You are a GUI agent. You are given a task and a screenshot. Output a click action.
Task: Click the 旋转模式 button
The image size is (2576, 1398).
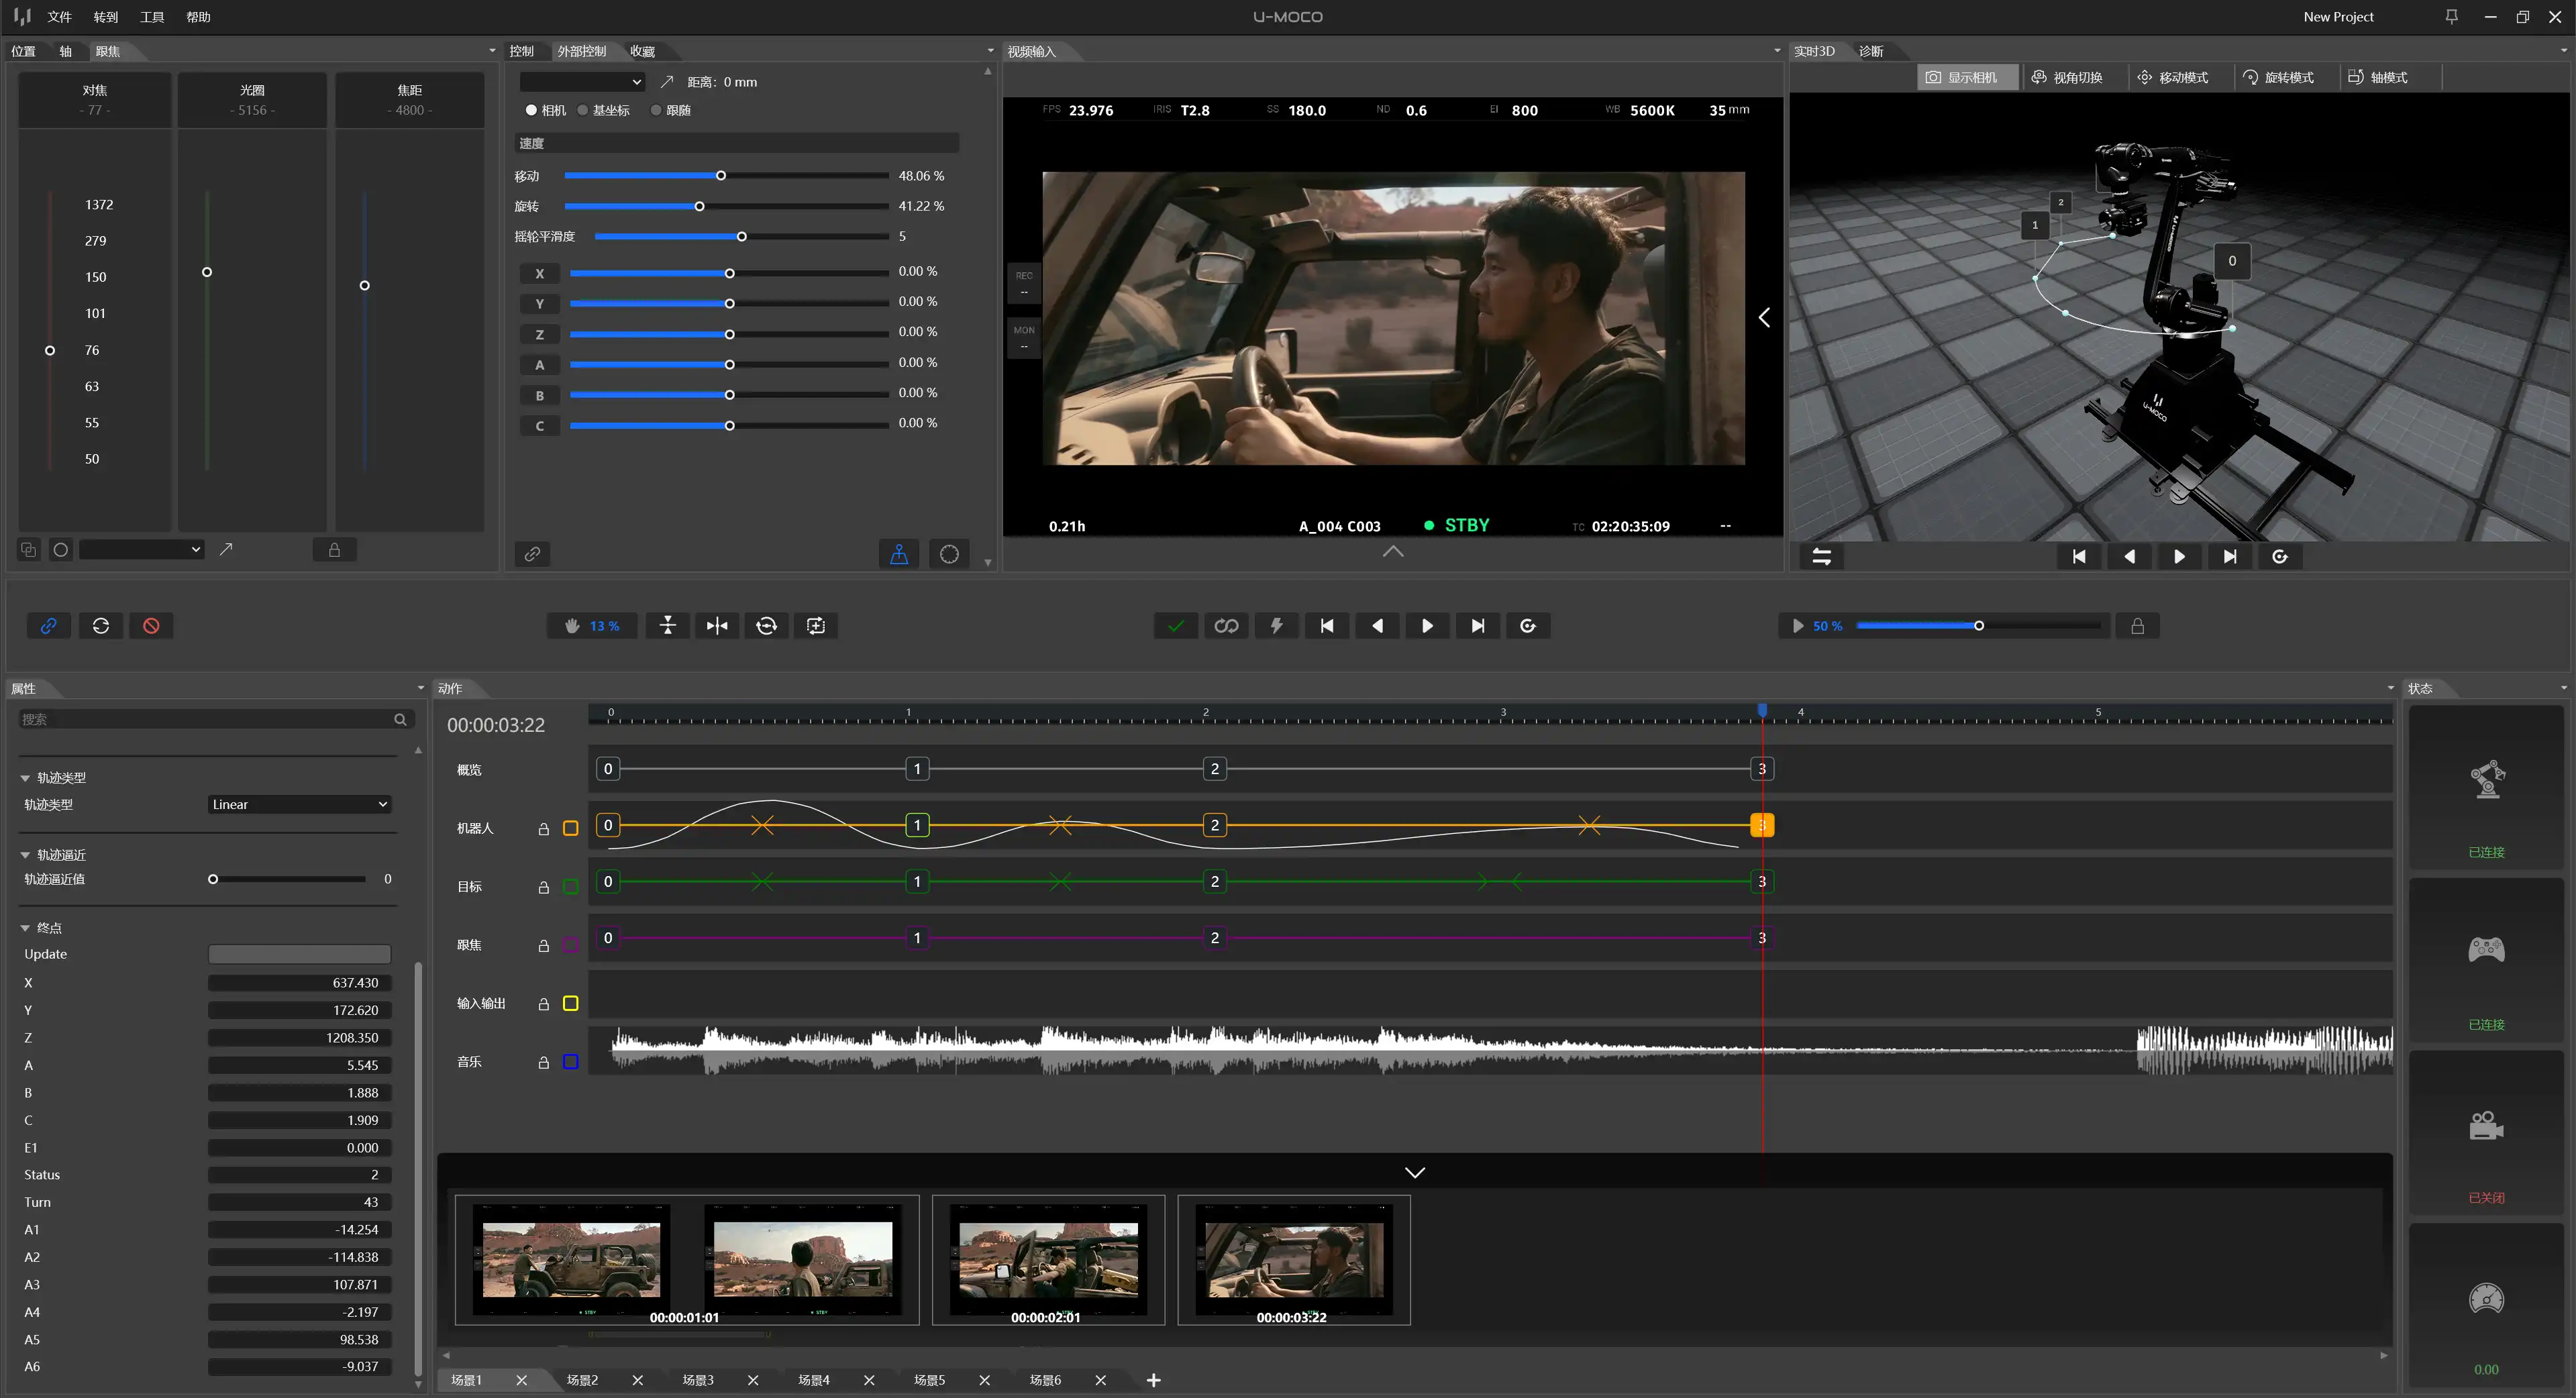coord(2279,77)
